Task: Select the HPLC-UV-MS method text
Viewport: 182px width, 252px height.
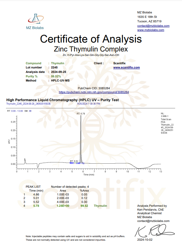Action: [60, 81]
